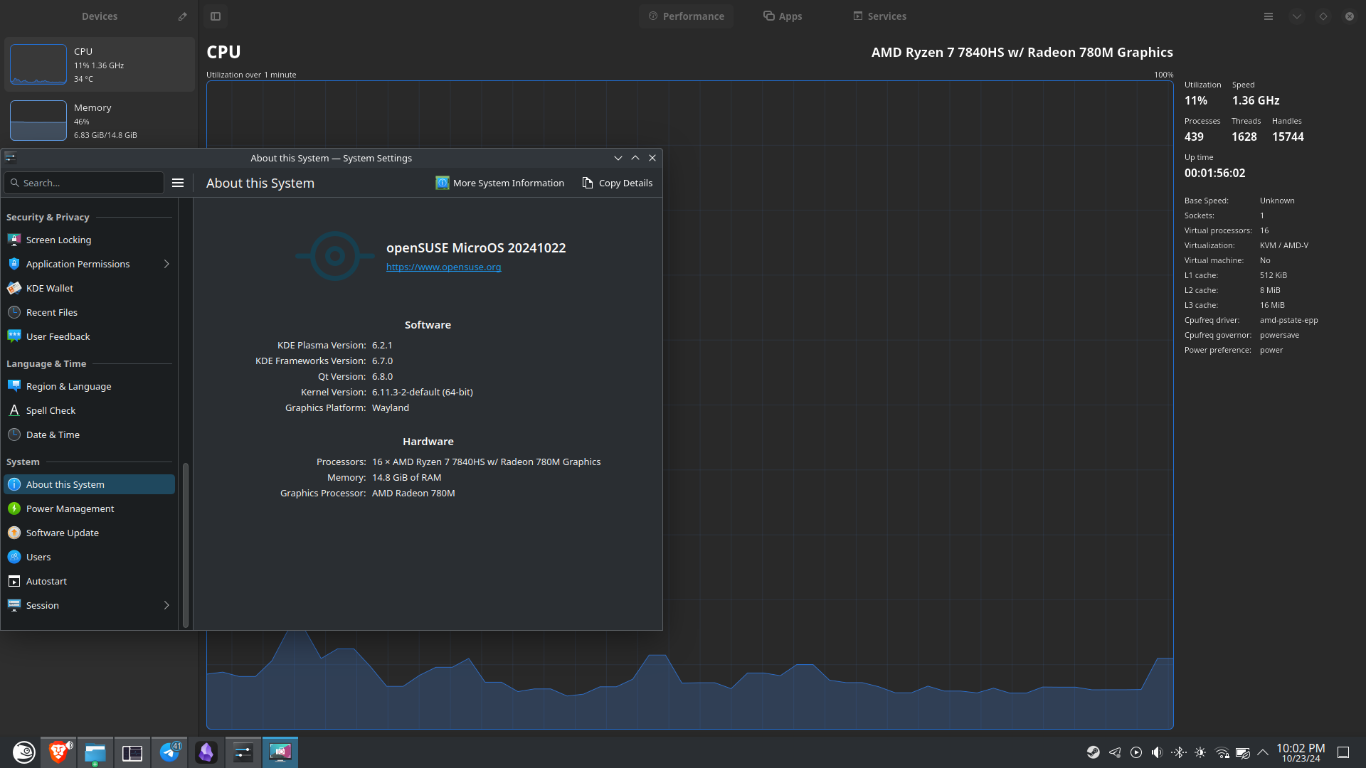Open Bluetooth tray icon
The height and width of the screenshot is (768, 1366).
pos(1179,752)
